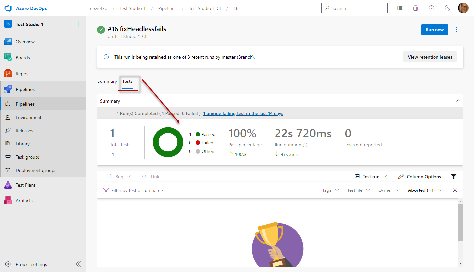Click the Task groups icon
Screen dimensions: 474x272
8,157
